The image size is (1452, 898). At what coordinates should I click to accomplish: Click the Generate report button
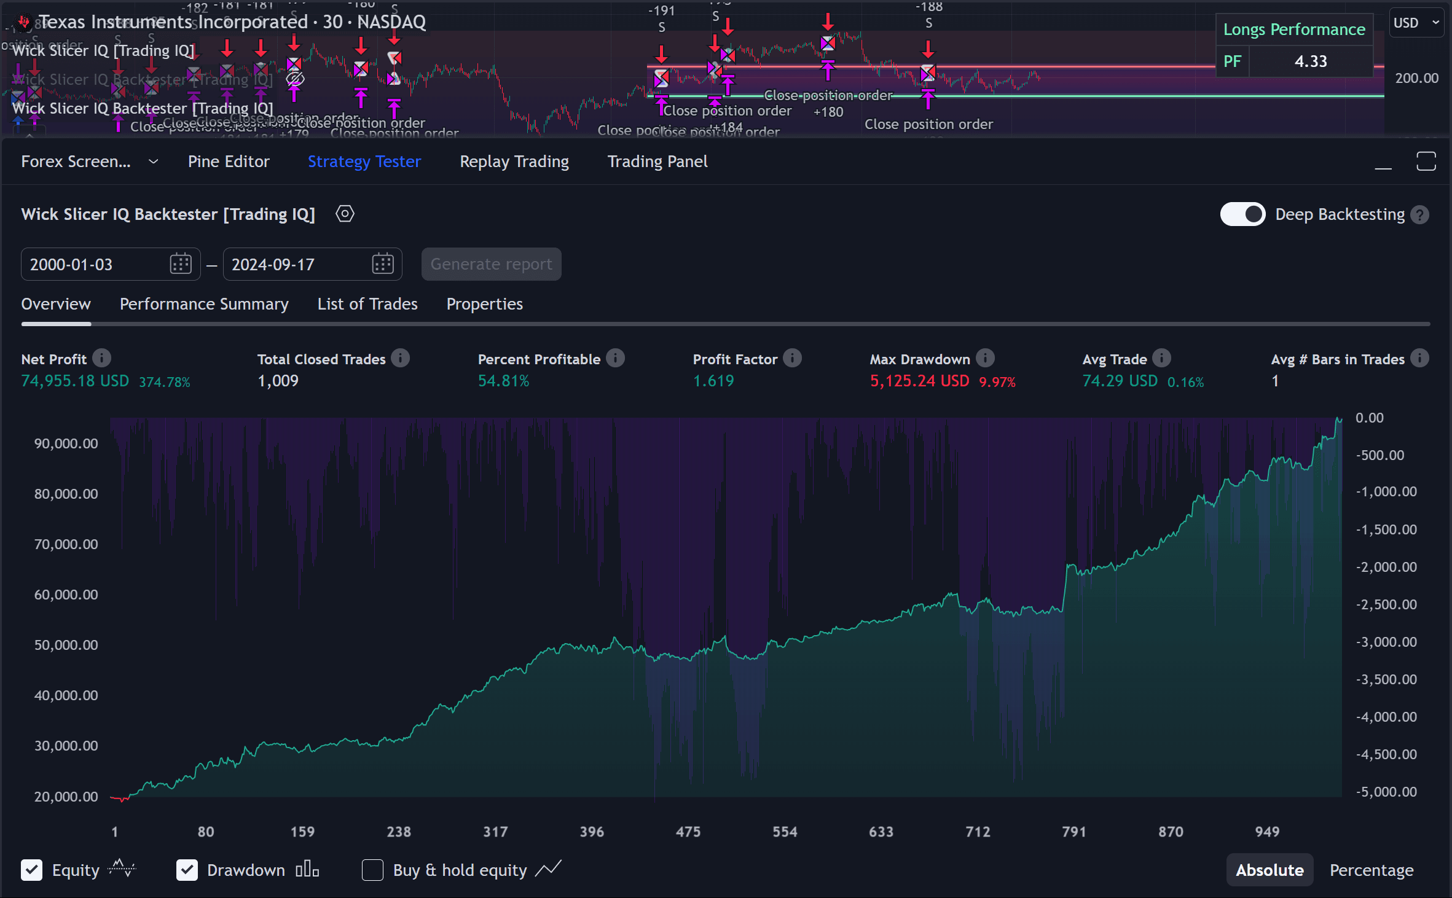[491, 264]
